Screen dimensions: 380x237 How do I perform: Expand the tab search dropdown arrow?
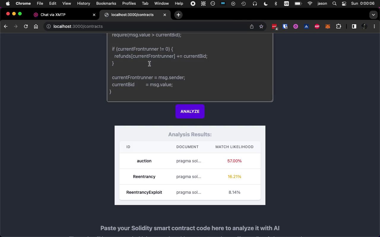(373, 15)
